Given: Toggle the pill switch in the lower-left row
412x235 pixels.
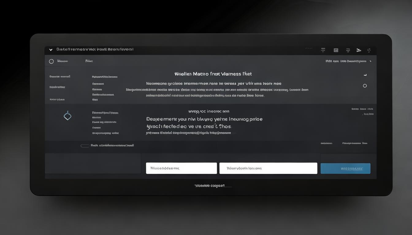Looking at the screenshot, I should 85,146.
